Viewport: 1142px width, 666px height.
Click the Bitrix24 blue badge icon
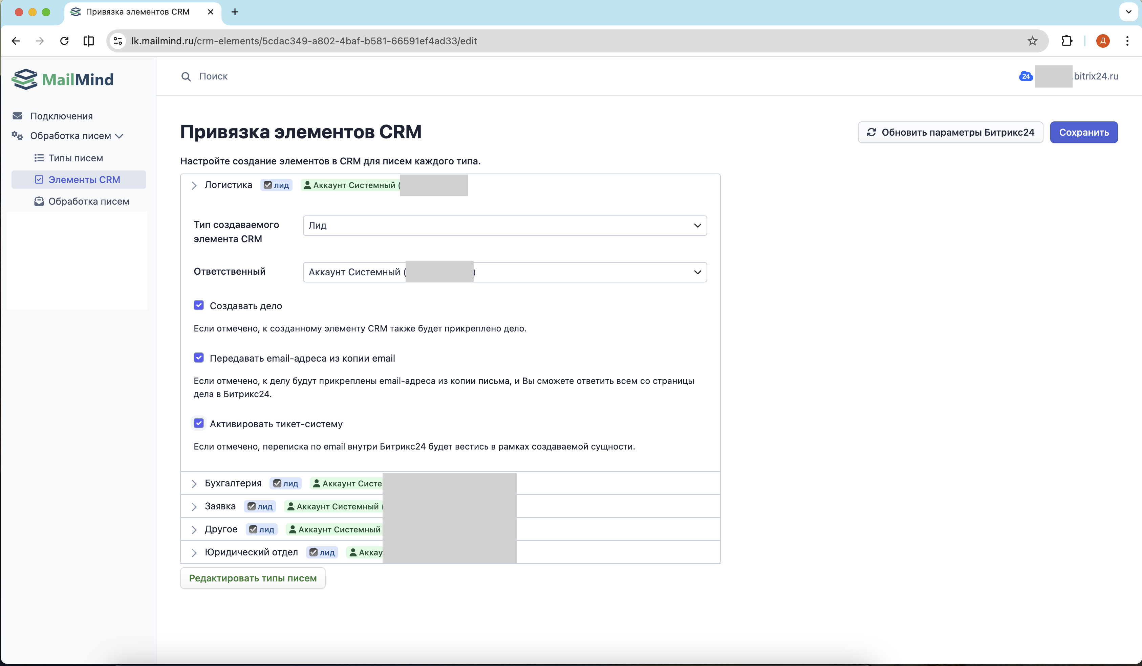pyautogui.click(x=1026, y=76)
